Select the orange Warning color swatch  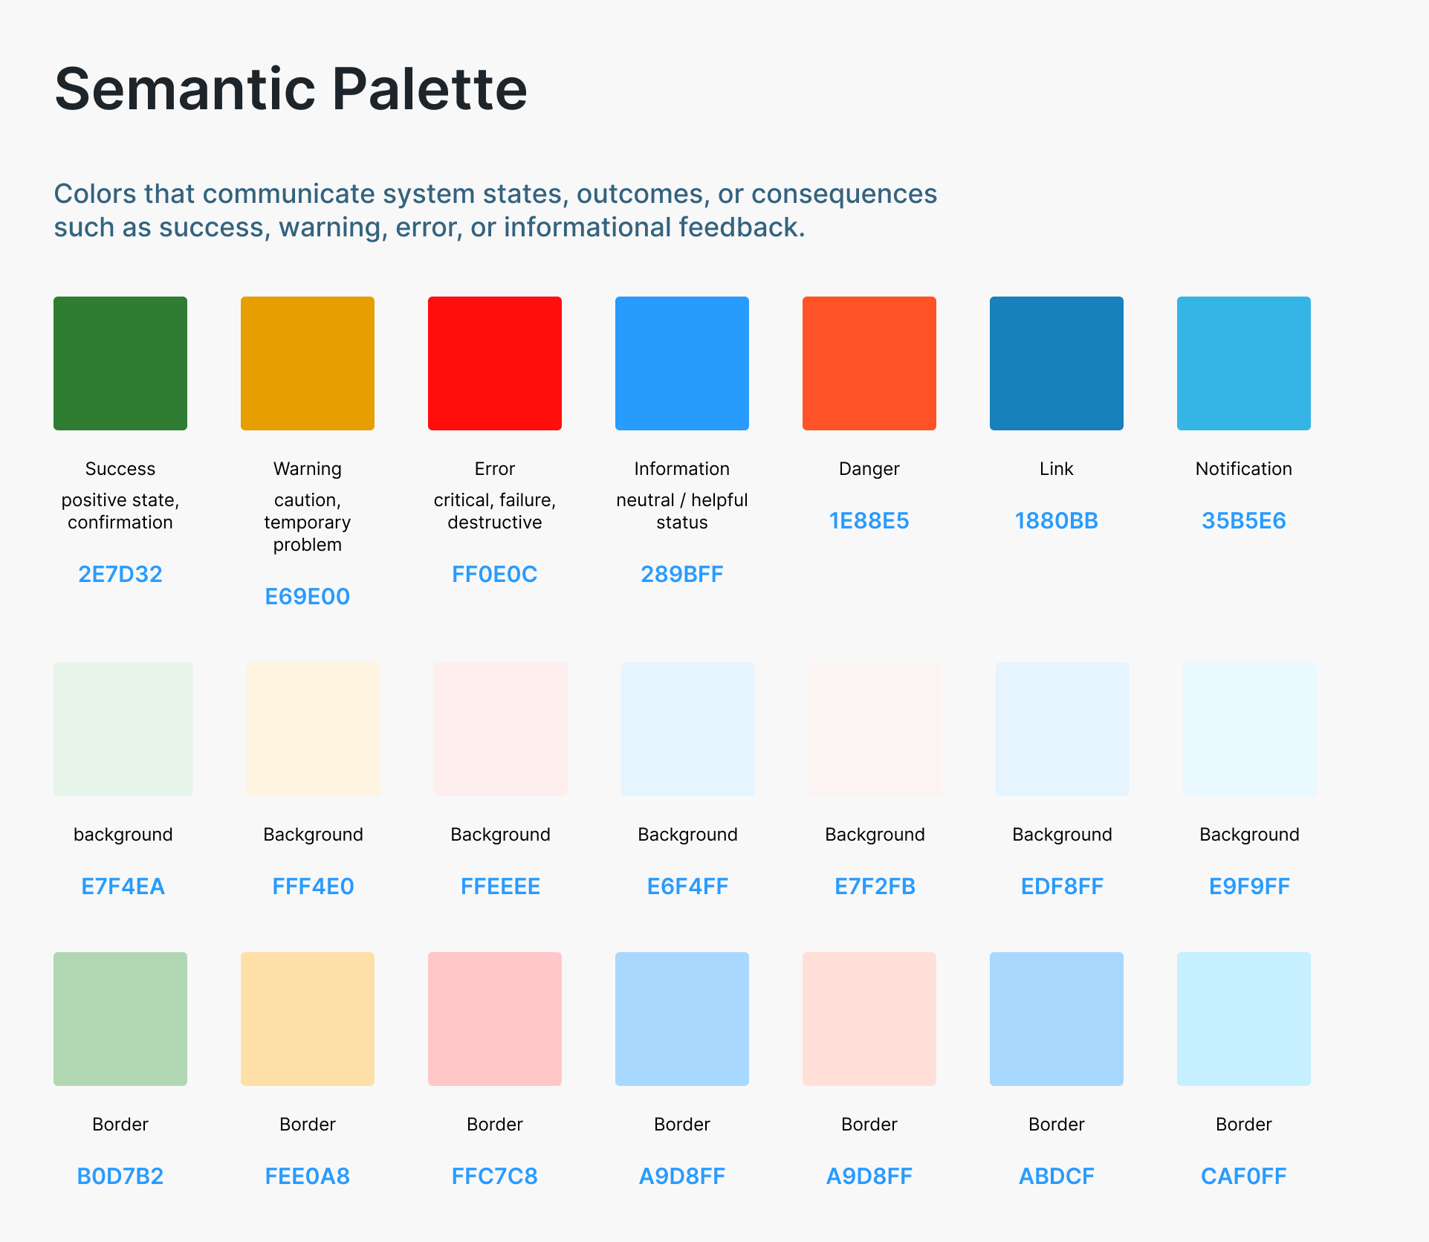click(x=308, y=363)
